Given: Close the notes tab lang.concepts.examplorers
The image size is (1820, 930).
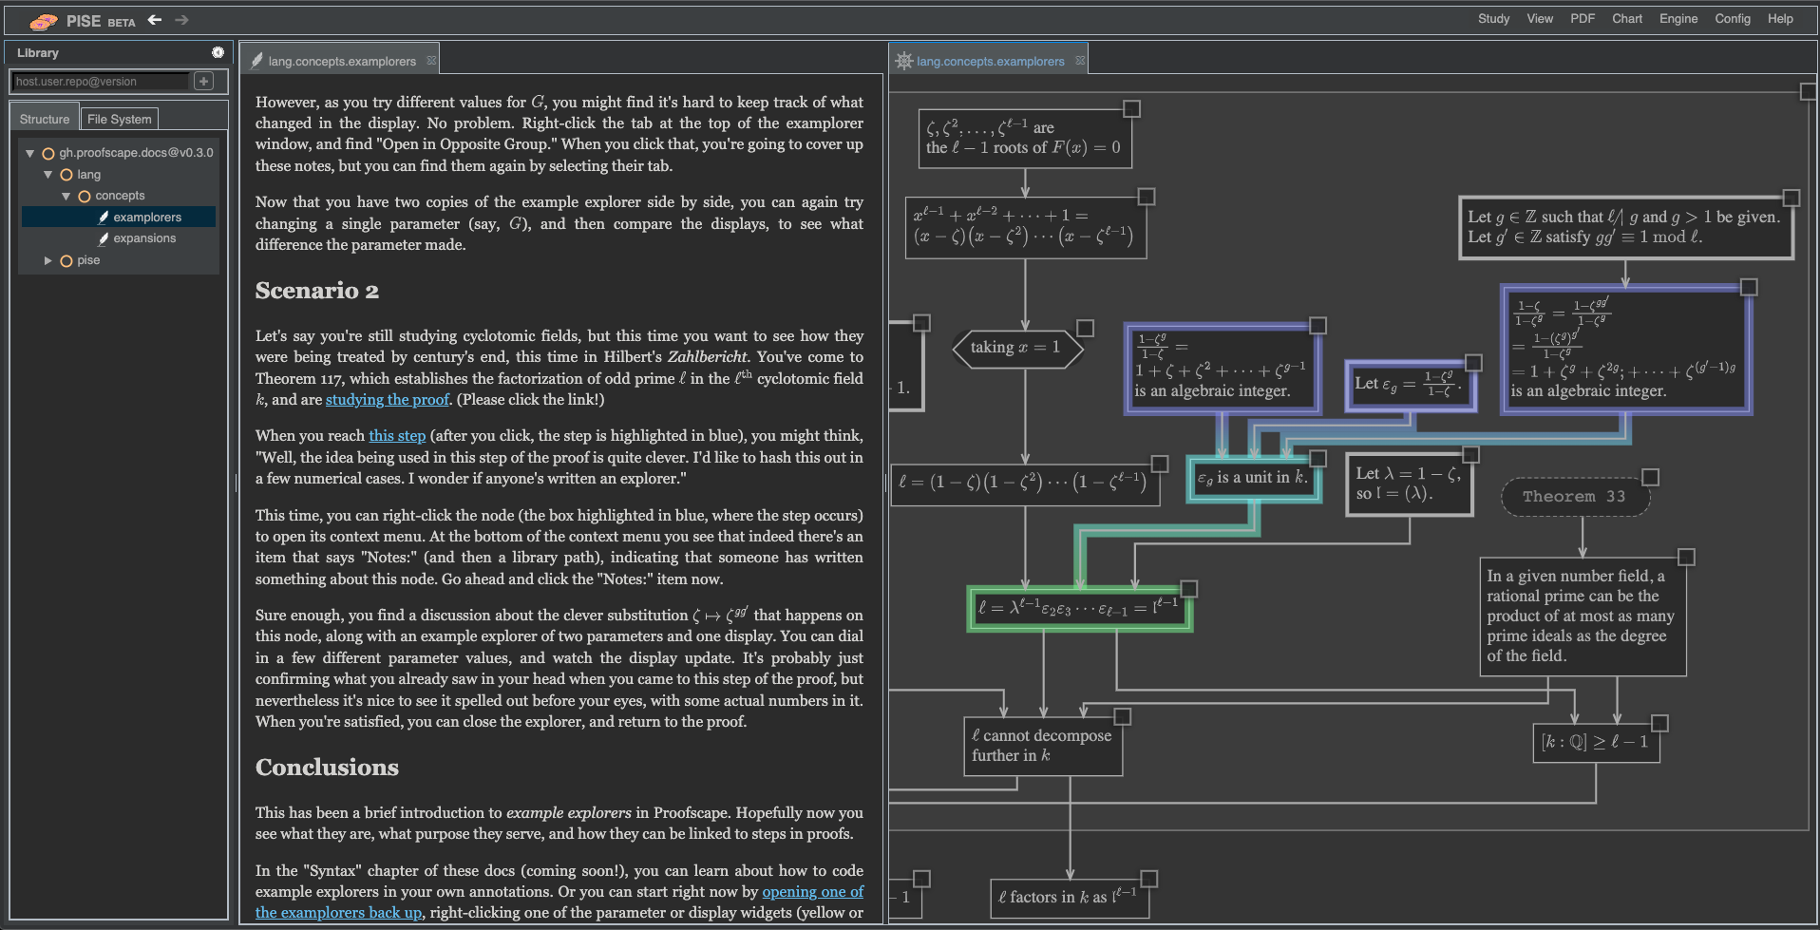Looking at the screenshot, I should 431,61.
